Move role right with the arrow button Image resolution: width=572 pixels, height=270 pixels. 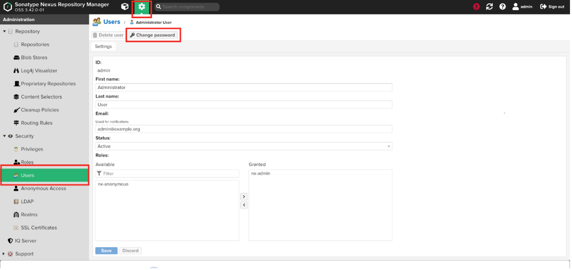click(244, 196)
